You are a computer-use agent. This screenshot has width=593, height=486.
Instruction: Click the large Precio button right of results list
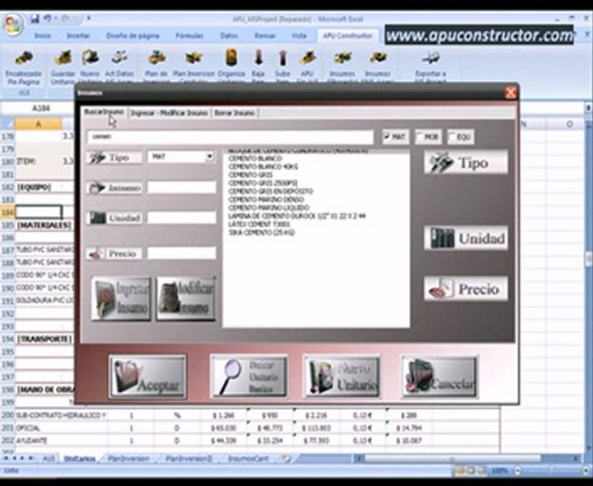[465, 289]
